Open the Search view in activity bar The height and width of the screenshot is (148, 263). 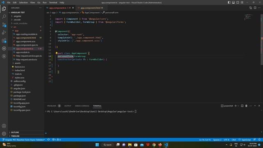tap(4, 16)
